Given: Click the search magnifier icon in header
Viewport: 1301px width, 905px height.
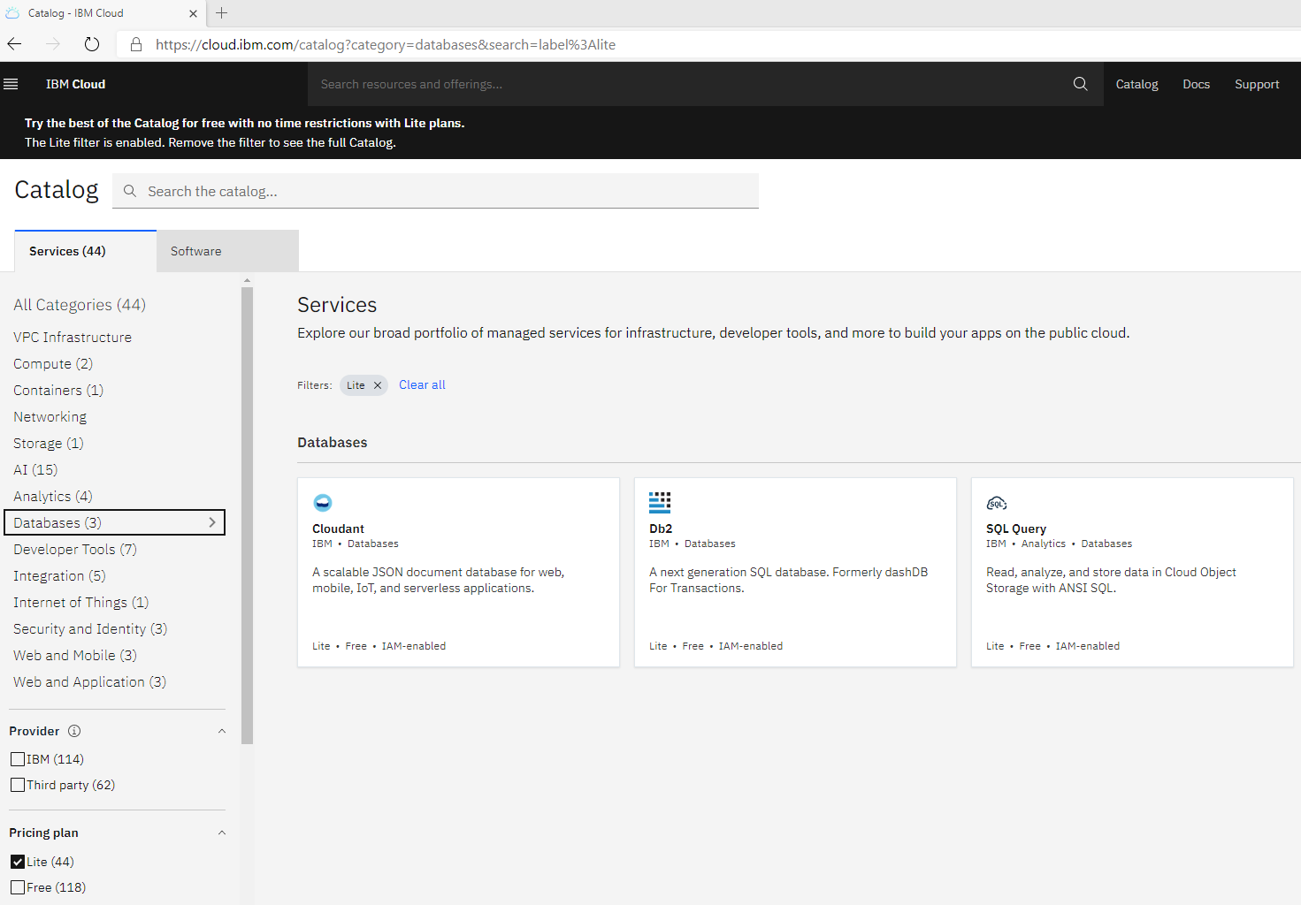Looking at the screenshot, I should click(x=1080, y=84).
